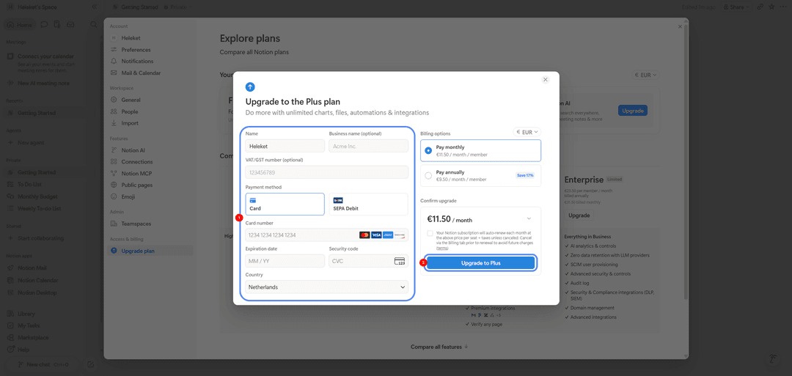Open My Tasks in the sidebar
Viewport: 792px width, 376px height.
[x=29, y=325]
